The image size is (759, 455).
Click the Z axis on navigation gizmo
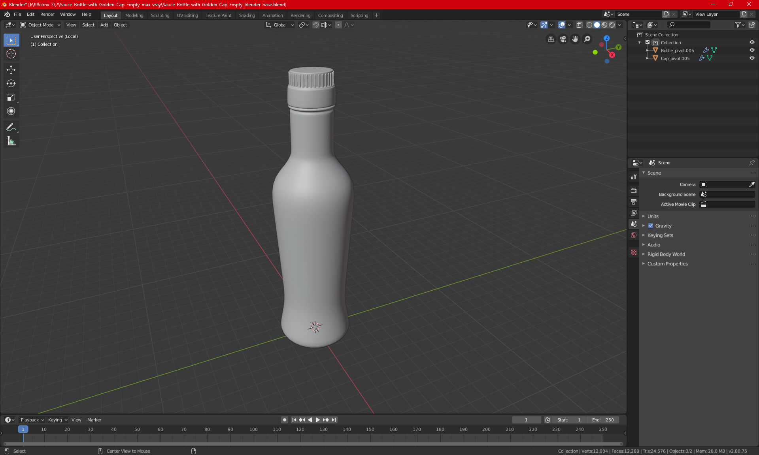606,38
